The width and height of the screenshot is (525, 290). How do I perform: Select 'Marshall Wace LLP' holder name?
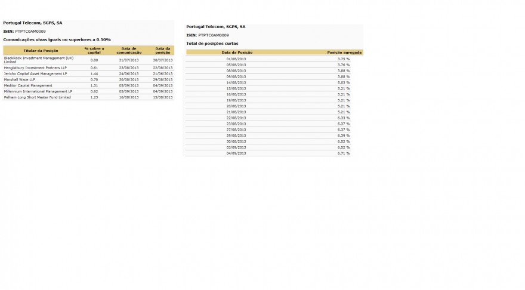pyautogui.click(x=20, y=80)
